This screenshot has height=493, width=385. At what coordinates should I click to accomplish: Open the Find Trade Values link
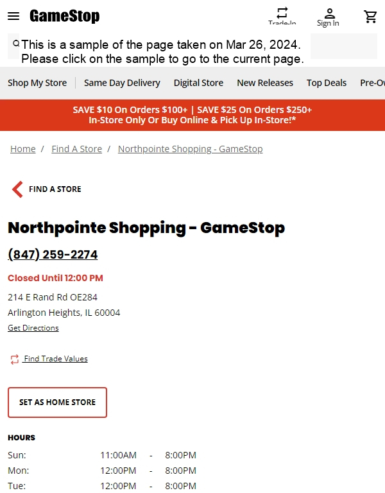pos(55,359)
